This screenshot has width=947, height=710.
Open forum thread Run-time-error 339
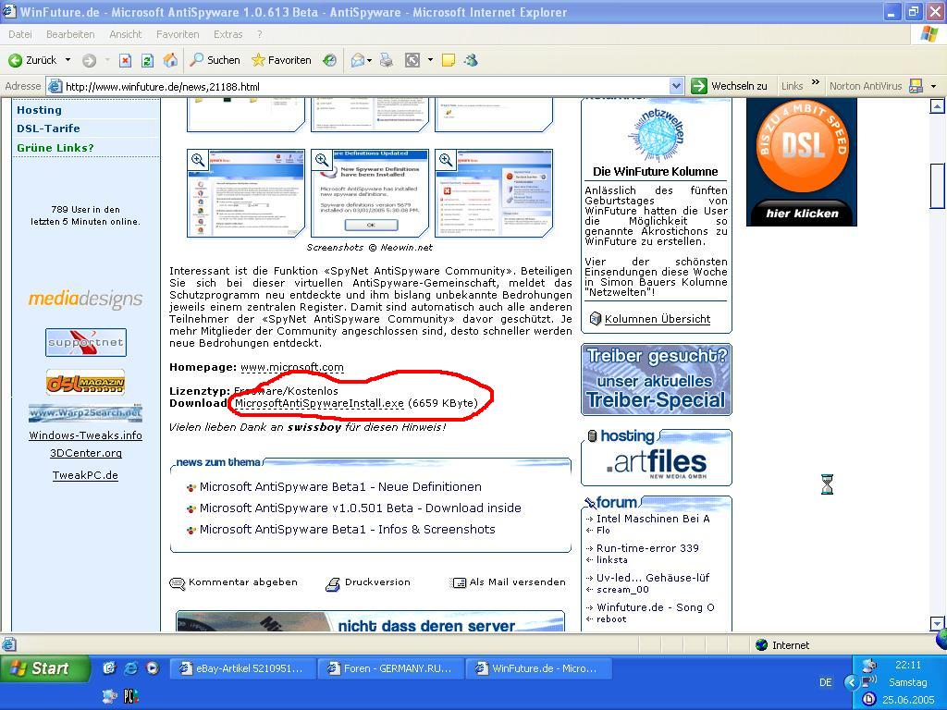click(x=647, y=548)
